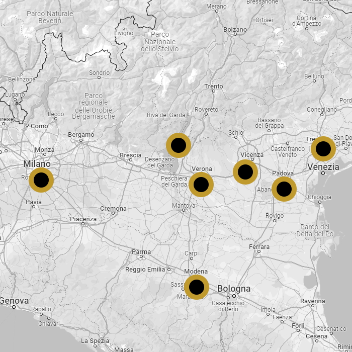The height and width of the screenshot is (352, 352).
Task: Click the Bolzano city label
Action: click(x=235, y=30)
